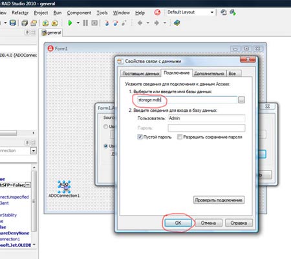Open the Back arrow history dropdown
Viewport: 291px width, 259px height.
pos(148,23)
